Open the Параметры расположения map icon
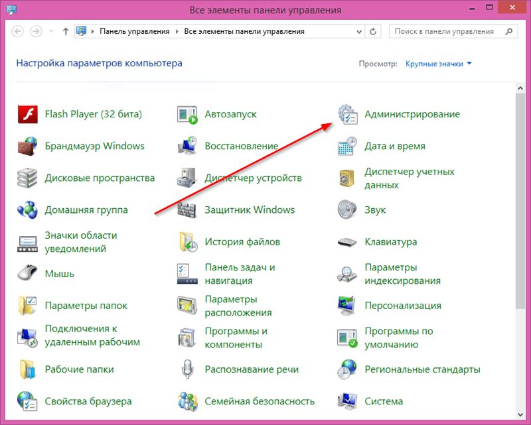 click(x=187, y=306)
